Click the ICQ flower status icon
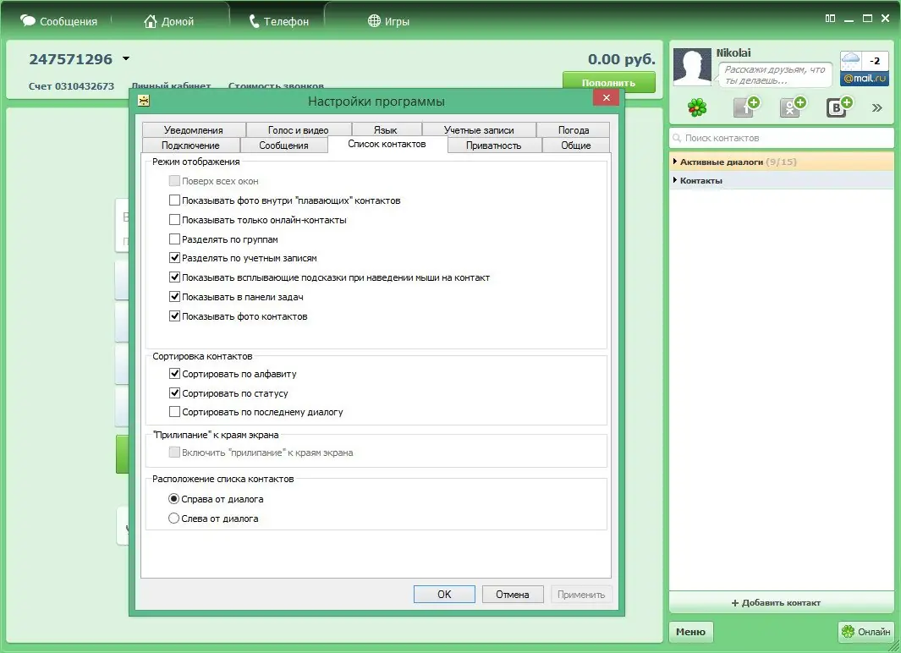The image size is (901, 653). (x=695, y=107)
